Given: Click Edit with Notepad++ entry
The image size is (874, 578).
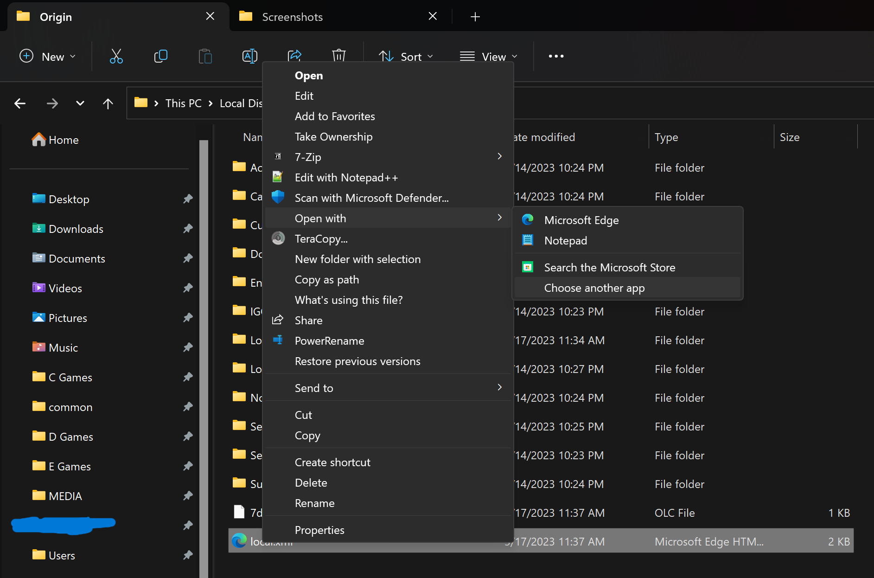Looking at the screenshot, I should coord(346,178).
